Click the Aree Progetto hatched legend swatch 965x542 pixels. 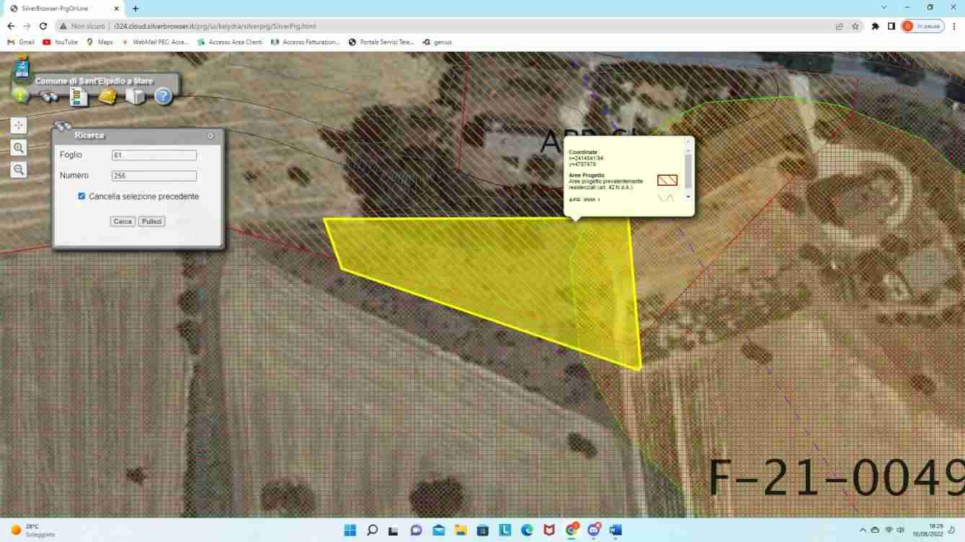click(x=667, y=181)
